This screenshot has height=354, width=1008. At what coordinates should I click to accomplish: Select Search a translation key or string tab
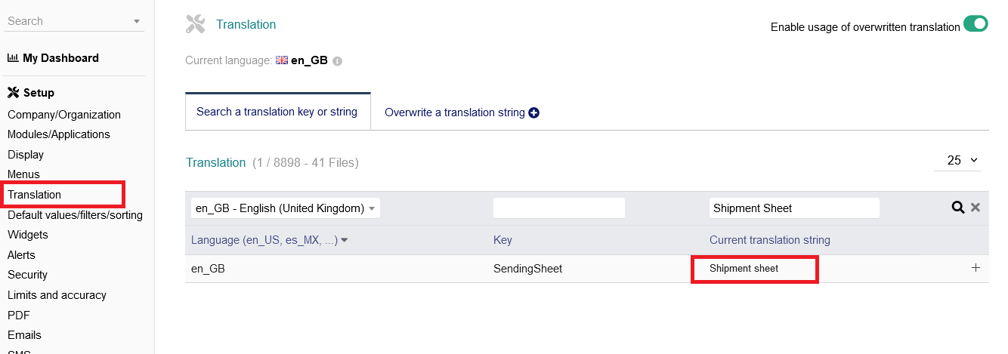(x=277, y=112)
